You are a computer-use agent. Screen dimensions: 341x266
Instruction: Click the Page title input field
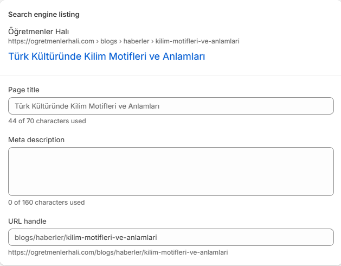click(171, 106)
